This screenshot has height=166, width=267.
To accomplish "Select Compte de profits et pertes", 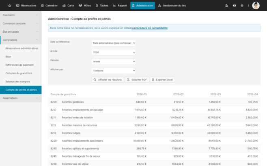I will pos(21,90).
